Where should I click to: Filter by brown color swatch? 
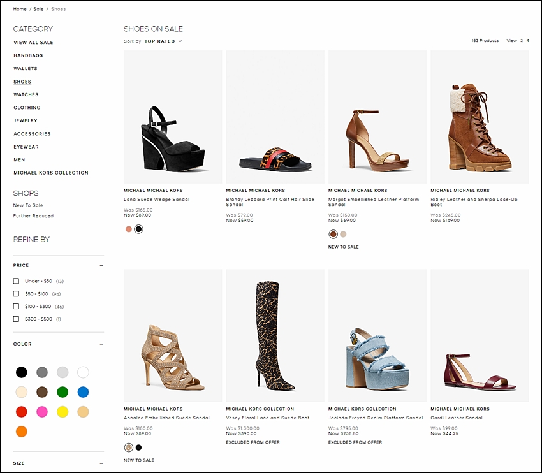(42, 392)
